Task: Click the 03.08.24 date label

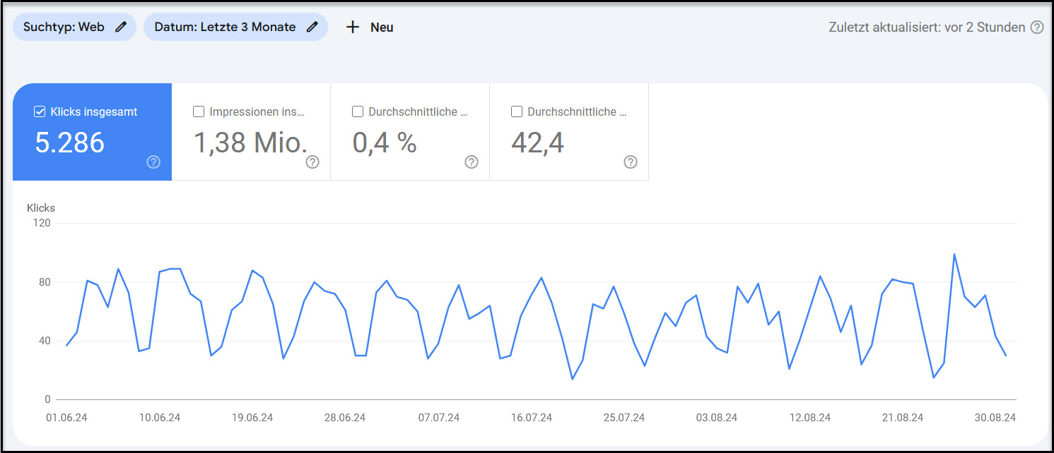Action: [717, 418]
